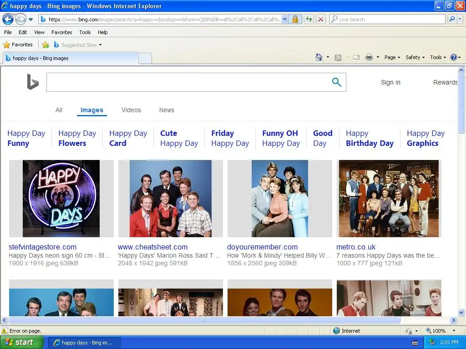Click the Live Search magnifier button

pyautogui.click(x=452, y=20)
